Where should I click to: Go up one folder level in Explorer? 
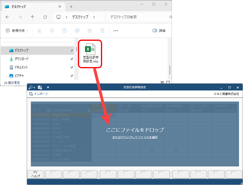click(x=32, y=17)
